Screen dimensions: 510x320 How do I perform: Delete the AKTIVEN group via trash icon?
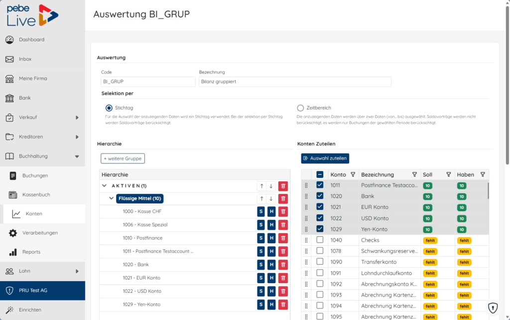click(x=283, y=186)
